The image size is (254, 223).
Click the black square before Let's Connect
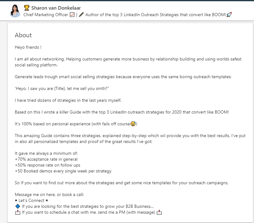pyautogui.click(x=16, y=201)
